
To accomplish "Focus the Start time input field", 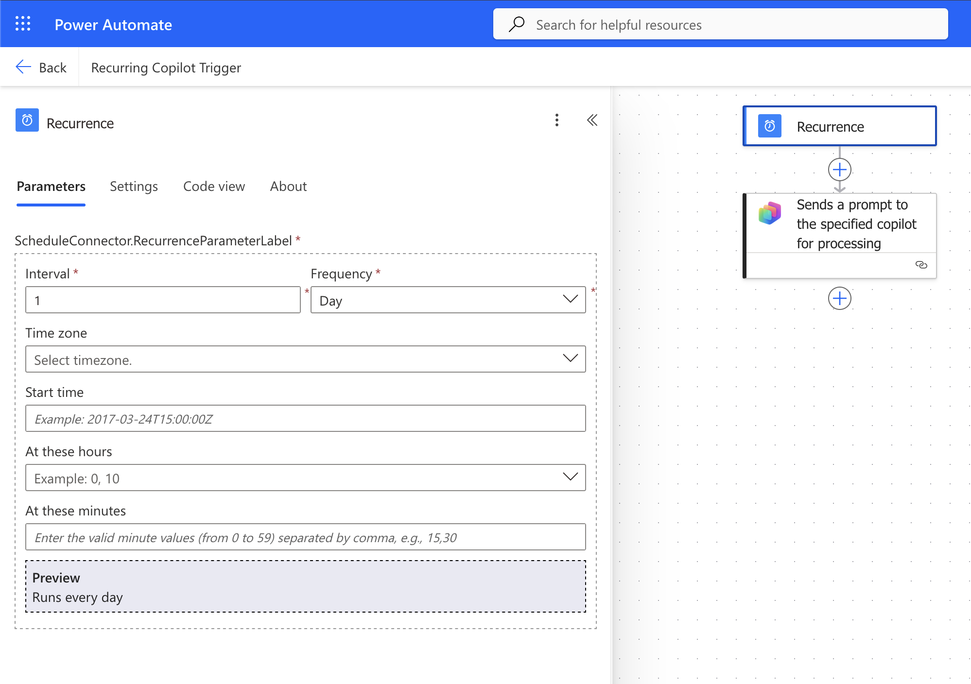I will (x=306, y=418).
